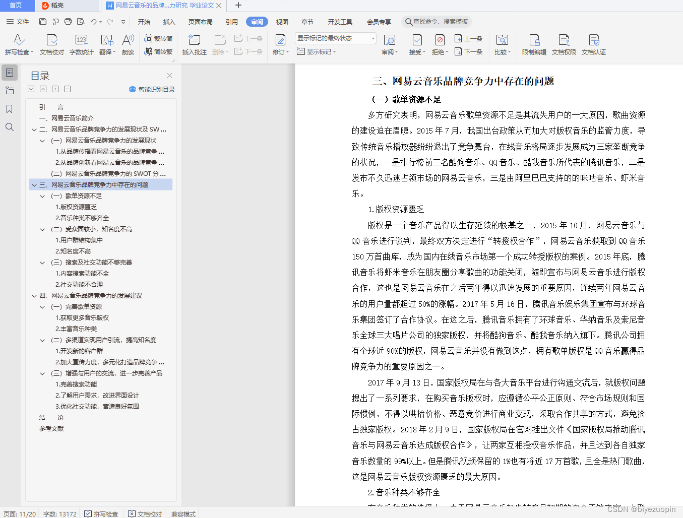Toggle track changes (修订)
The image size is (683, 518).
click(x=280, y=44)
